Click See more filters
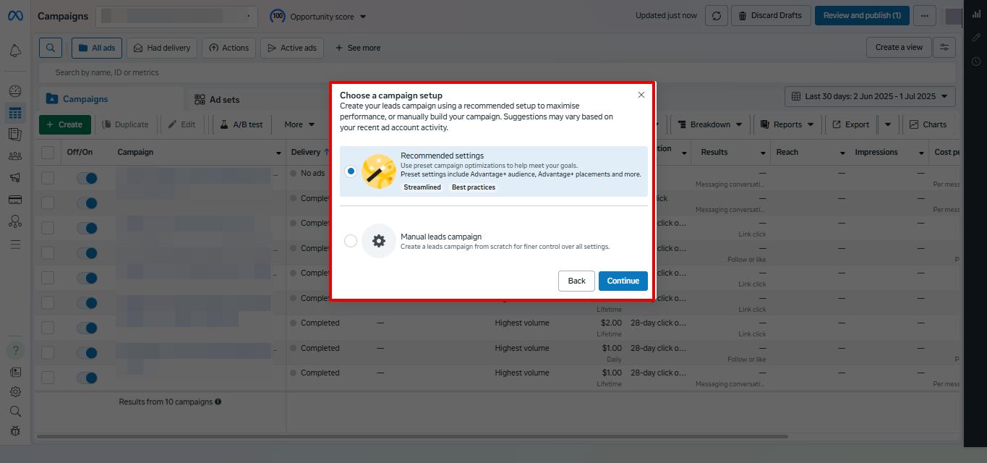This screenshot has height=463, width=987. (x=358, y=48)
